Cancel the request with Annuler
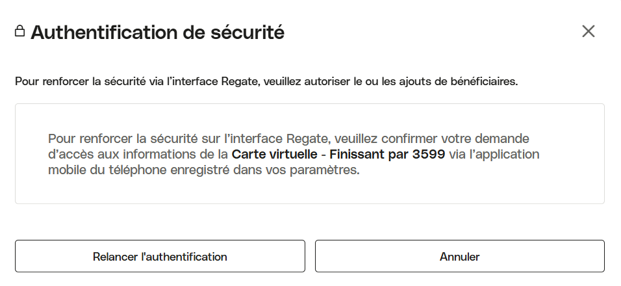The image size is (621, 286). tap(460, 256)
